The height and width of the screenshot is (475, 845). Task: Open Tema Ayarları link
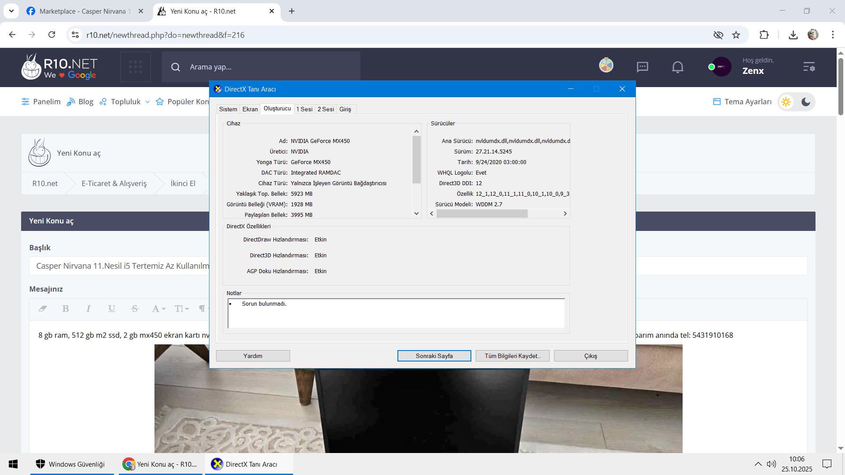tap(742, 102)
